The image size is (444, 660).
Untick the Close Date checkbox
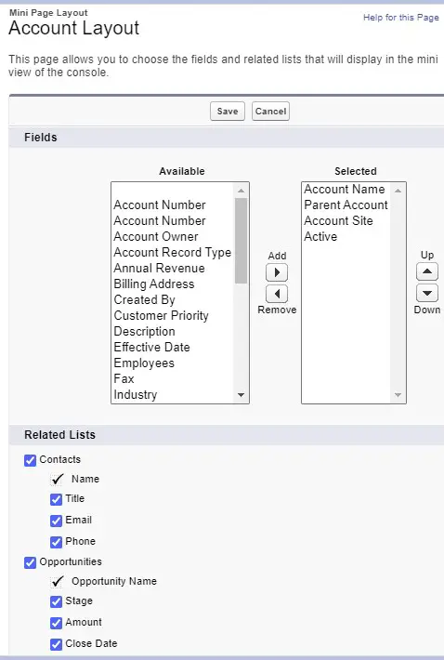click(56, 644)
